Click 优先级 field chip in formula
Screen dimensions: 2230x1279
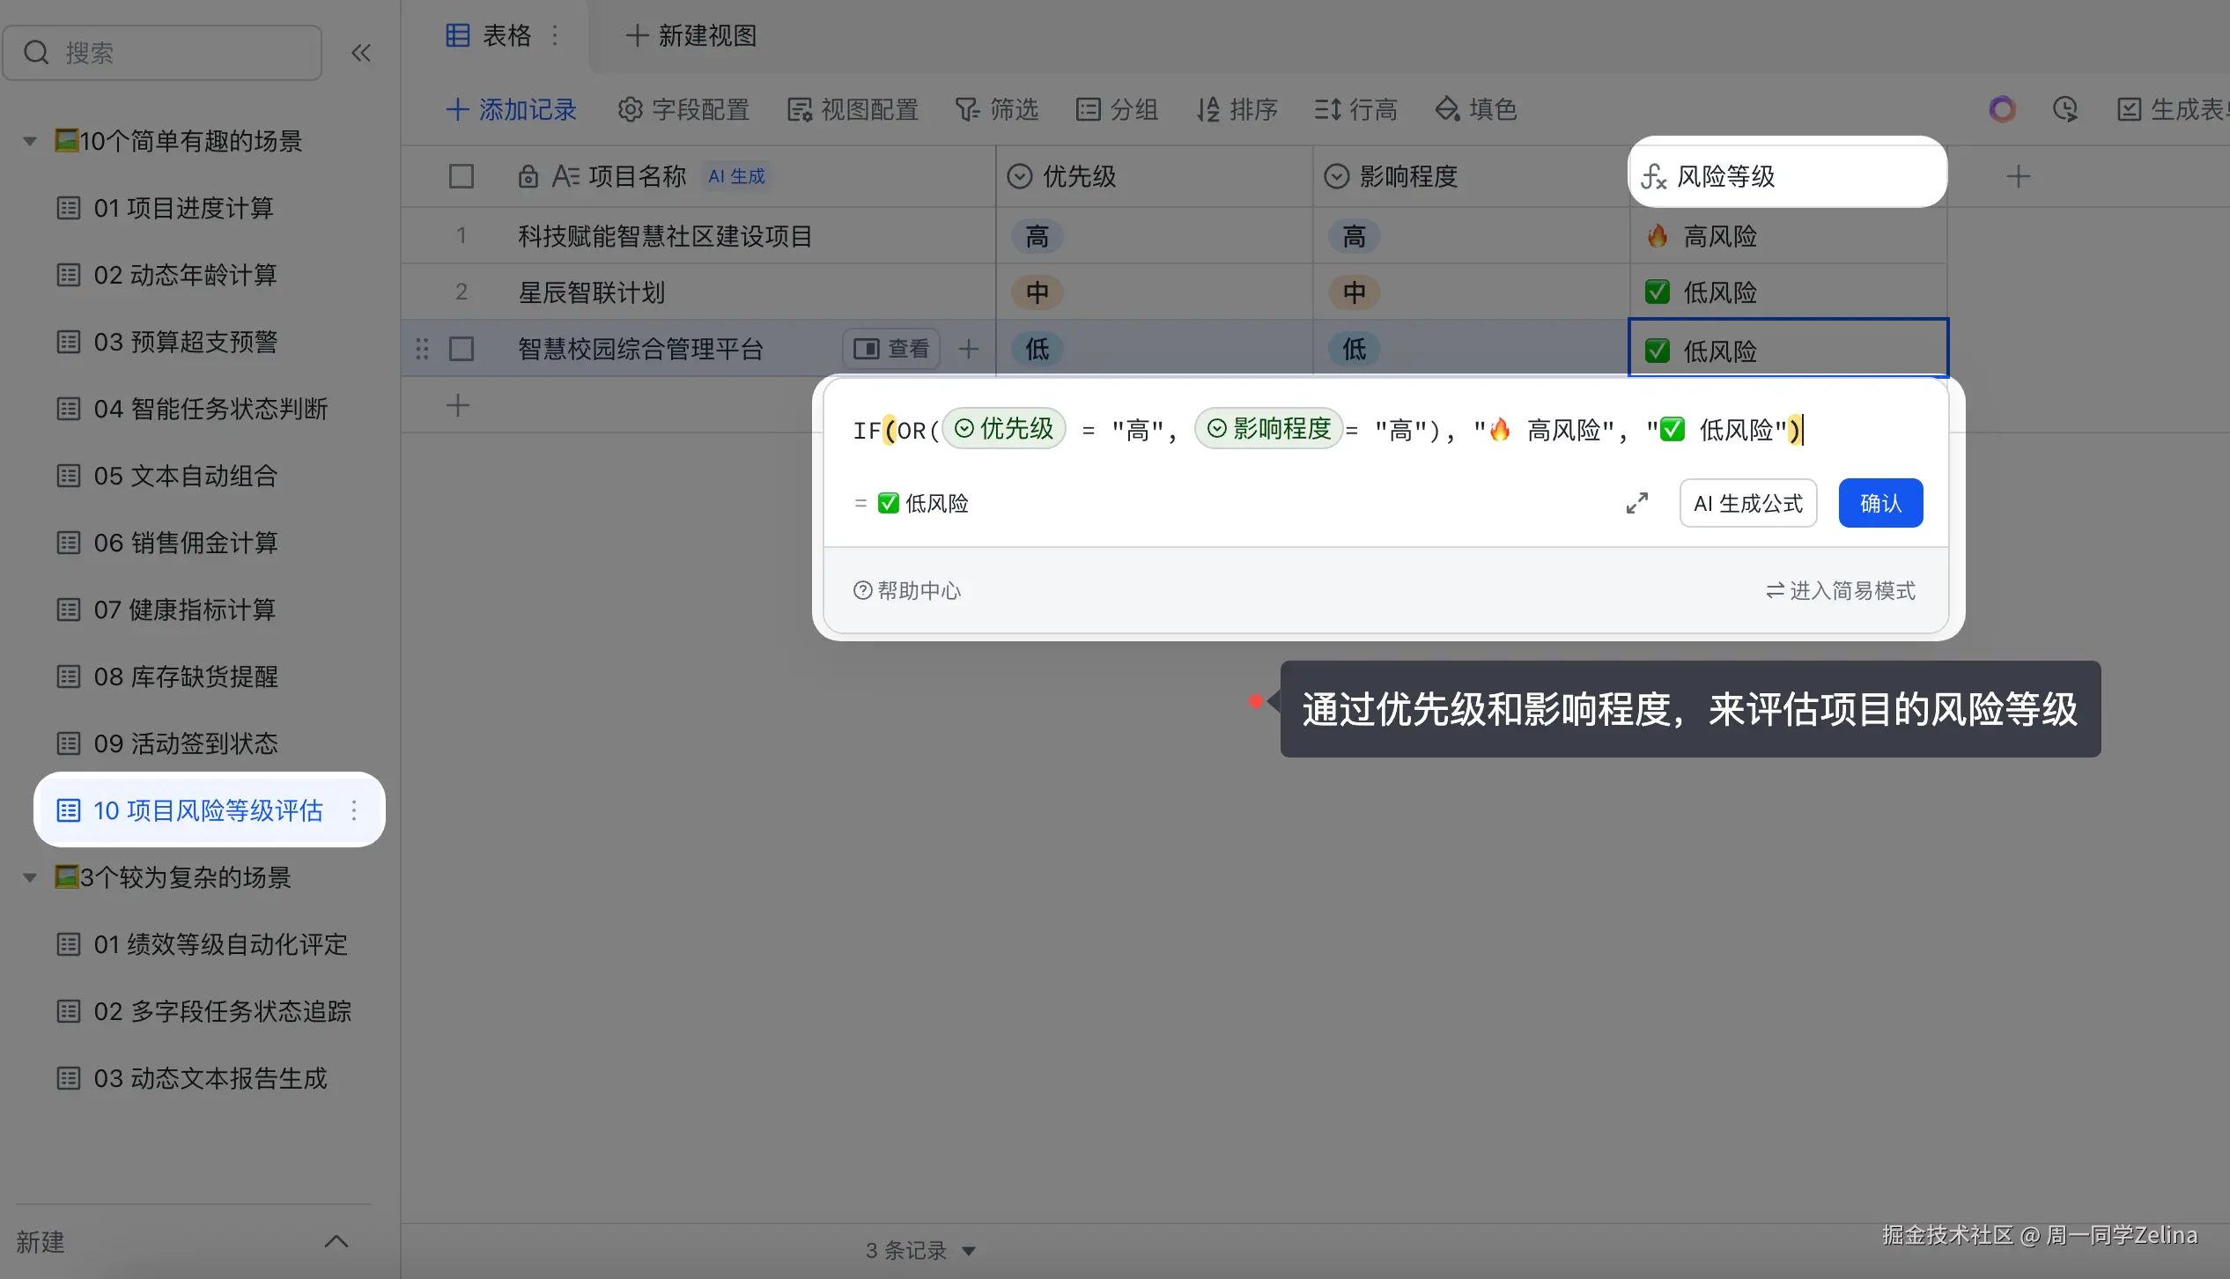click(1005, 428)
